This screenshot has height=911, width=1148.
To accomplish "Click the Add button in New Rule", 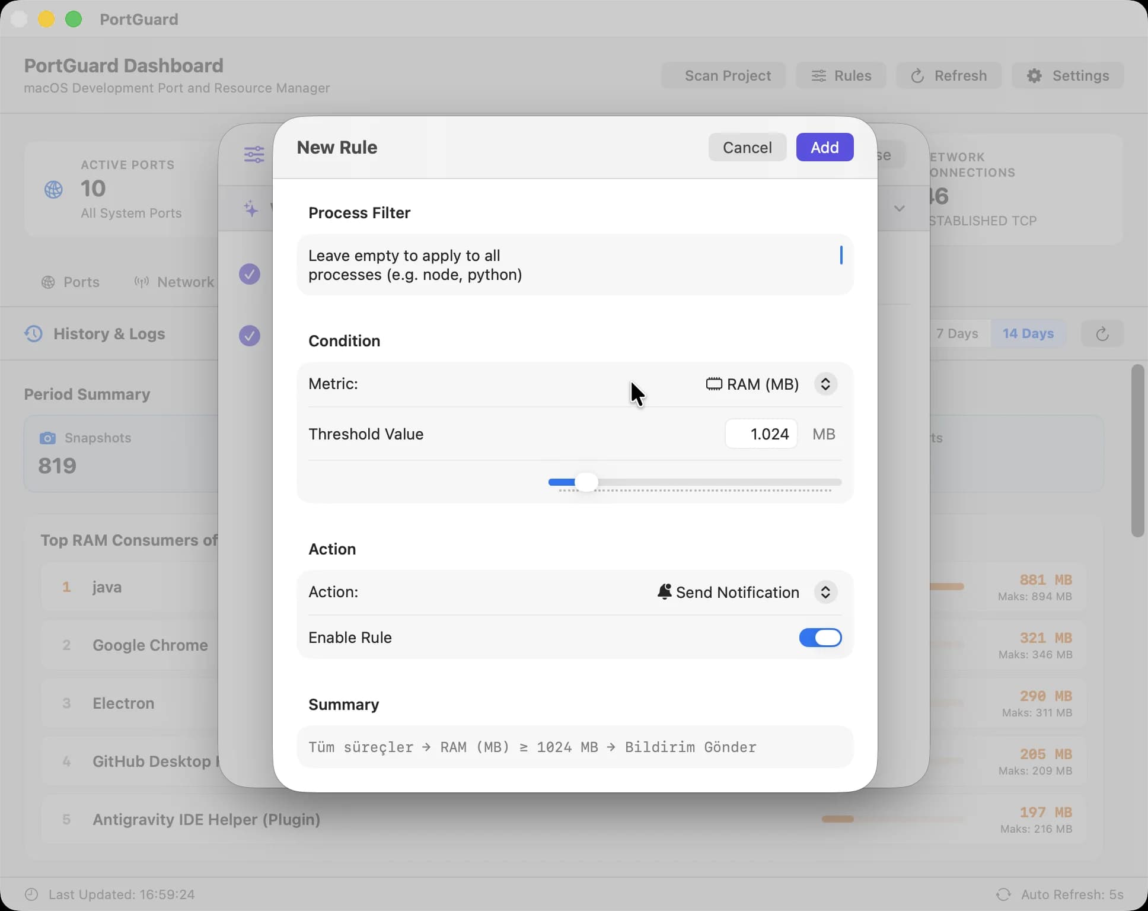I will [824, 147].
